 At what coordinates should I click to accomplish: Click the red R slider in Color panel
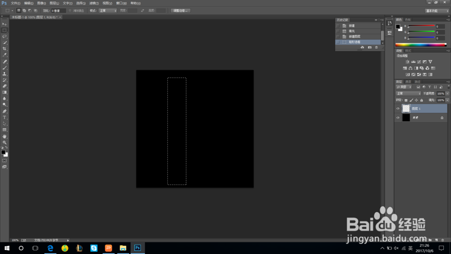[x=421, y=26]
